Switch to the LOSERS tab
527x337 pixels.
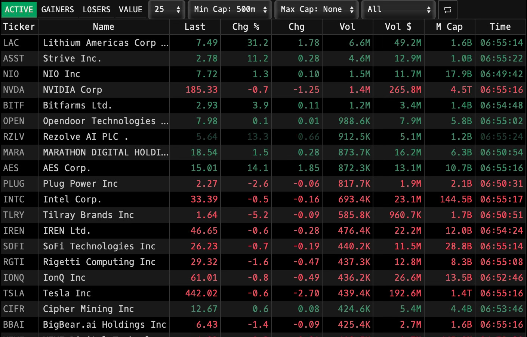(x=96, y=9)
